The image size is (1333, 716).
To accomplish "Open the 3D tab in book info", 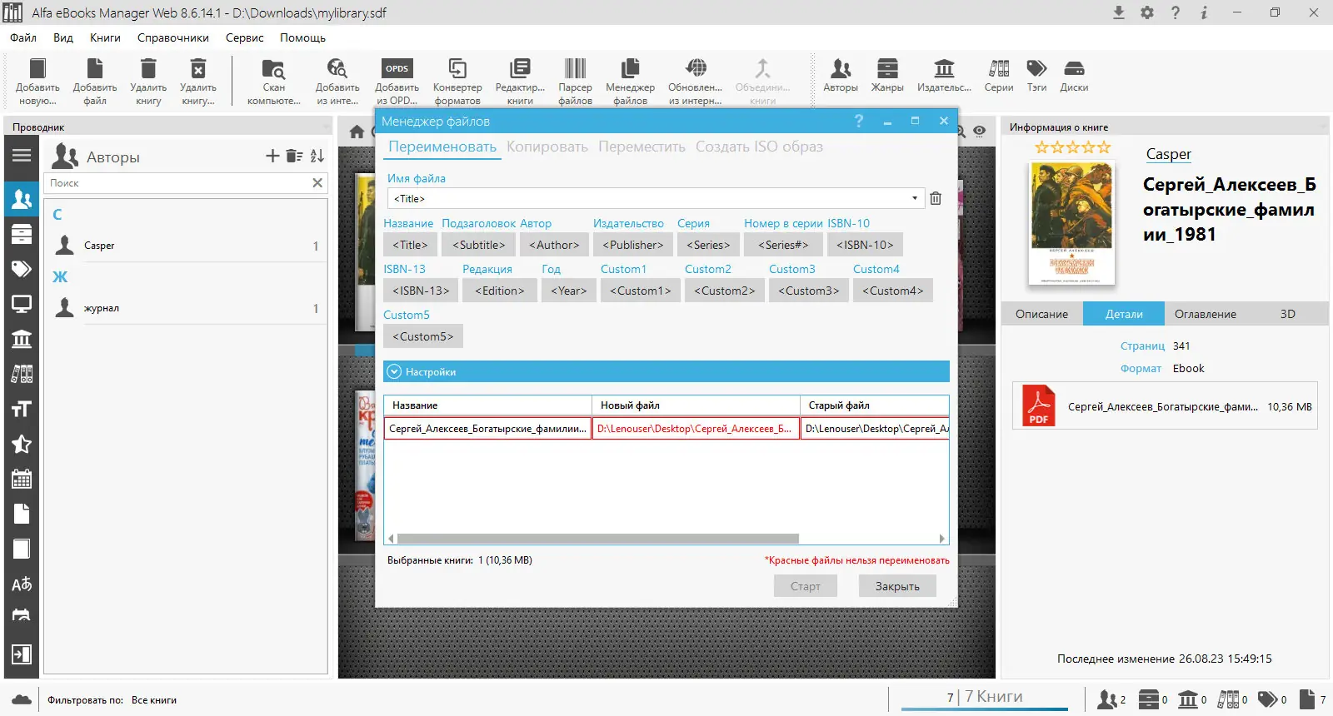I will [x=1288, y=314].
